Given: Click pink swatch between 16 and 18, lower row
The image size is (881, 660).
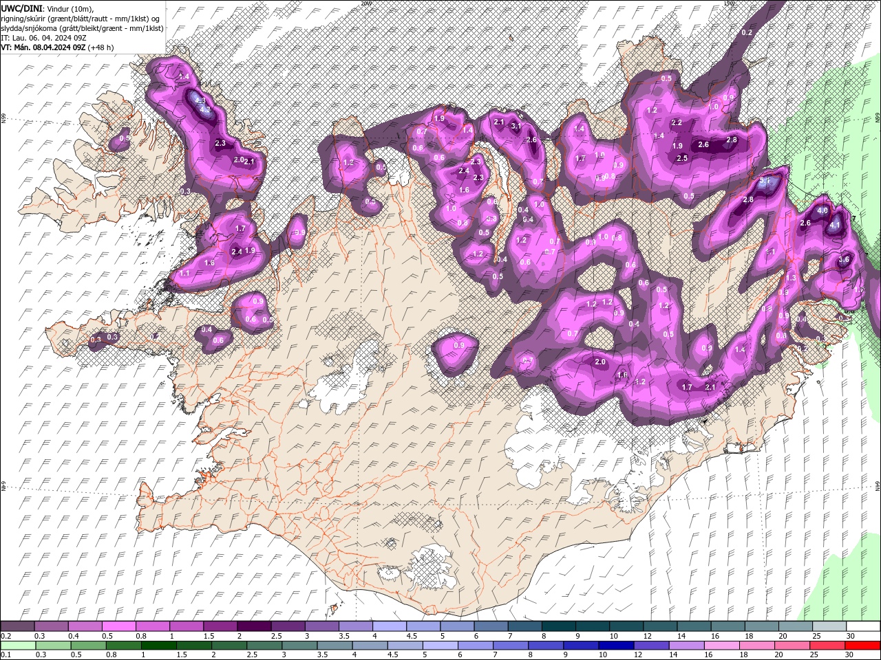Looking at the screenshot, I should tap(721, 646).
